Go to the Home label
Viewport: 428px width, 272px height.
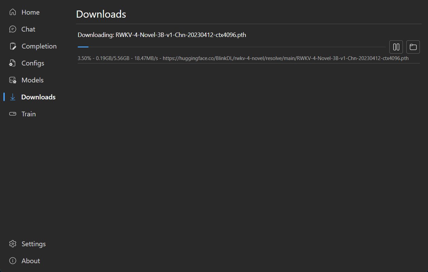click(x=31, y=12)
